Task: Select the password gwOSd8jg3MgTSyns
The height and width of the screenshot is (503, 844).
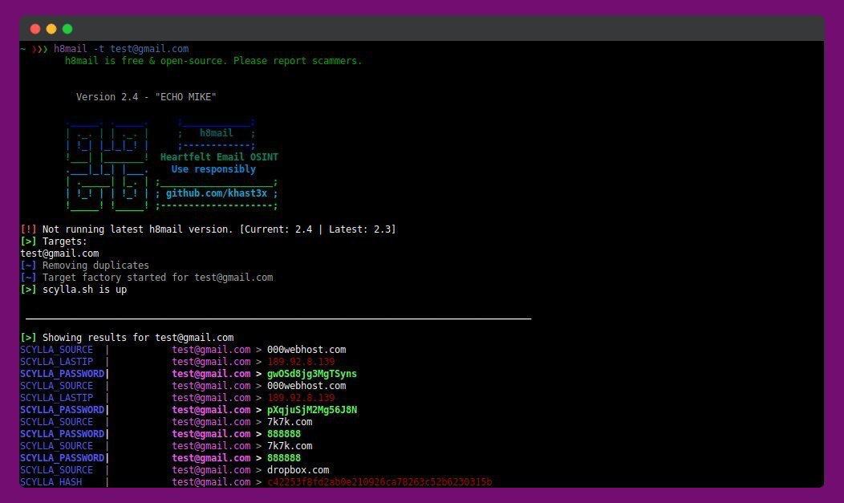Action: click(x=312, y=373)
